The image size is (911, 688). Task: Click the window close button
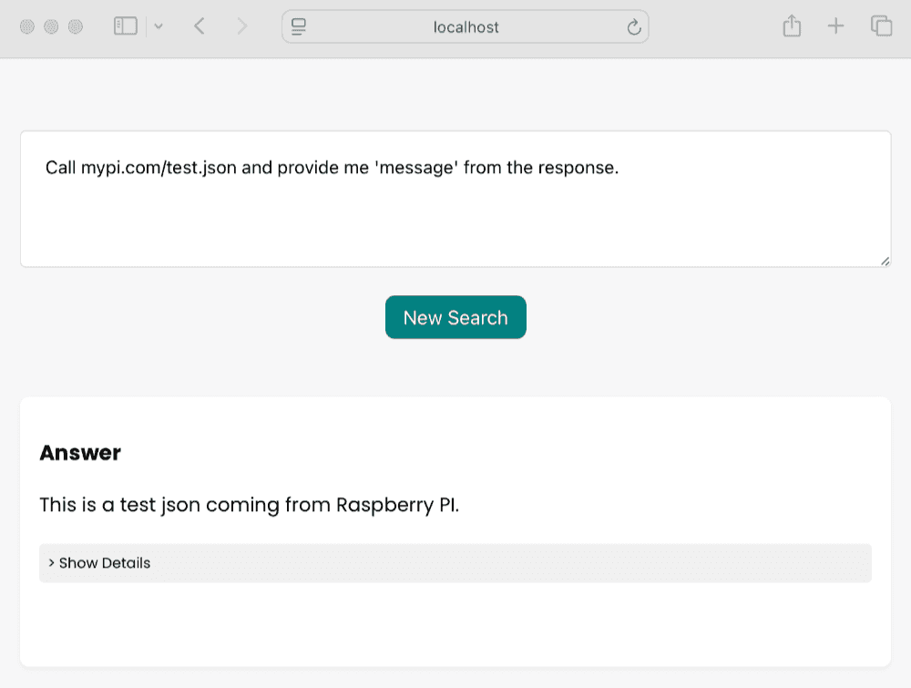click(x=27, y=26)
